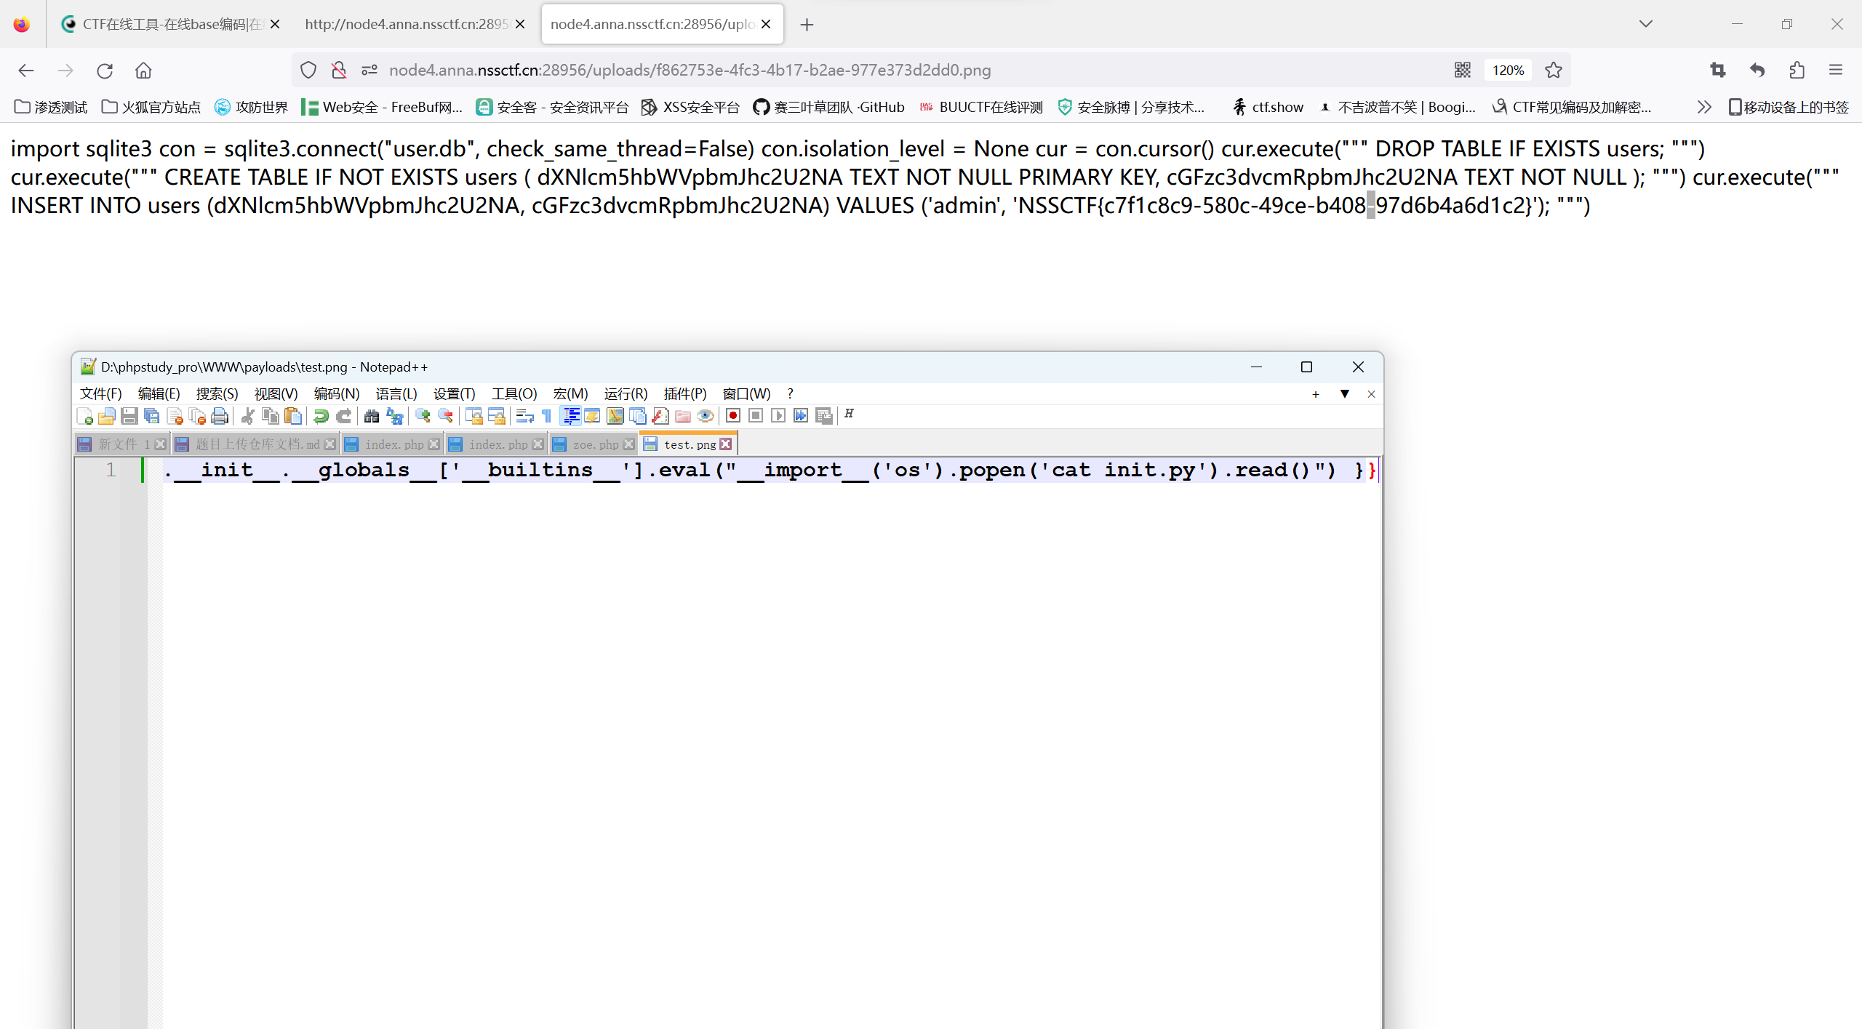The width and height of the screenshot is (1862, 1029).
Task: Open ctf.show bookmark
Action: click(1268, 107)
